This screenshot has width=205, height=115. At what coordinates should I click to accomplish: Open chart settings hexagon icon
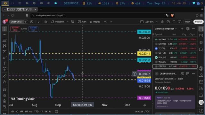click(168, 22)
